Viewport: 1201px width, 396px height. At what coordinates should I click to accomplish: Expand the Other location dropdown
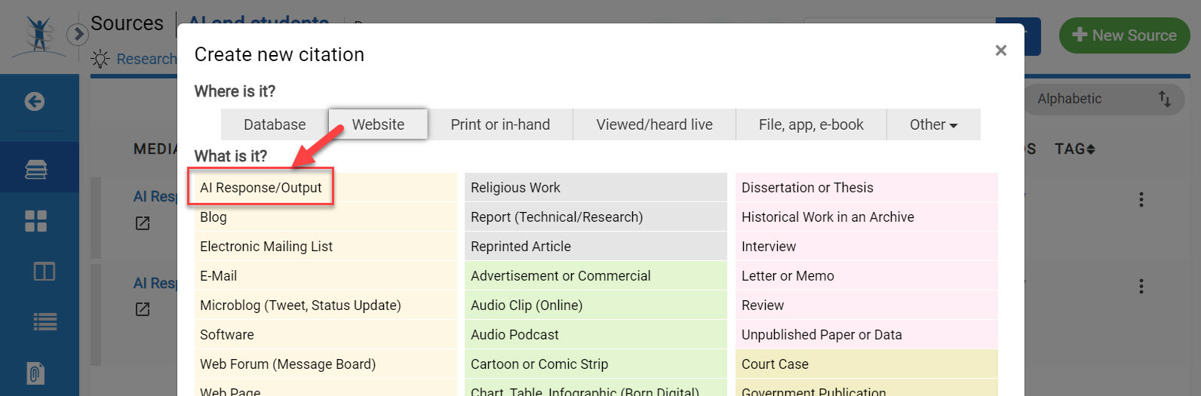pyautogui.click(x=933, y=124)
